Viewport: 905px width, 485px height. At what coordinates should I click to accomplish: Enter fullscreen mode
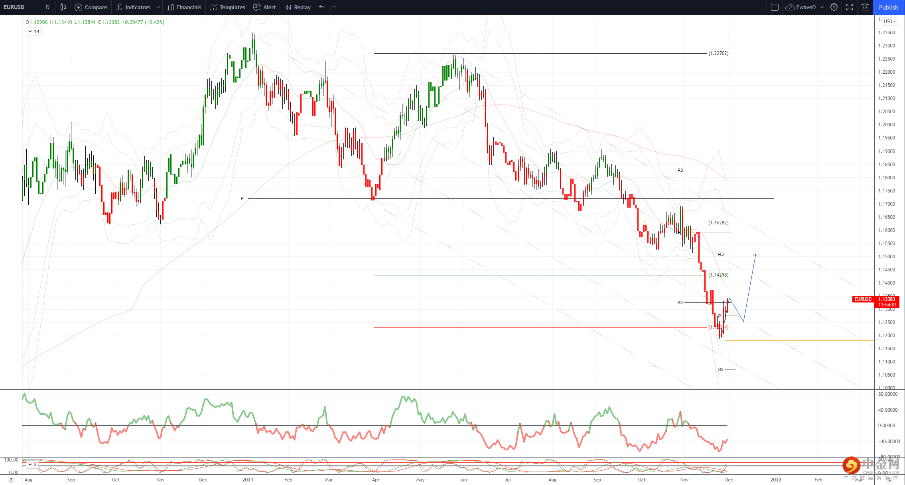click(850, 7)
